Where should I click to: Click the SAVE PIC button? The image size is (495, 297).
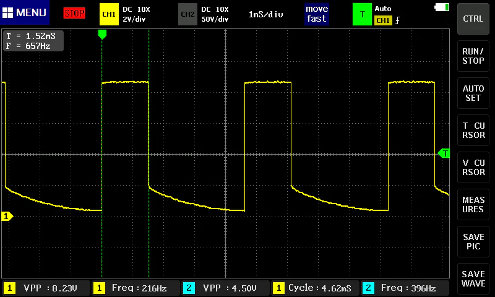[473, 242]
